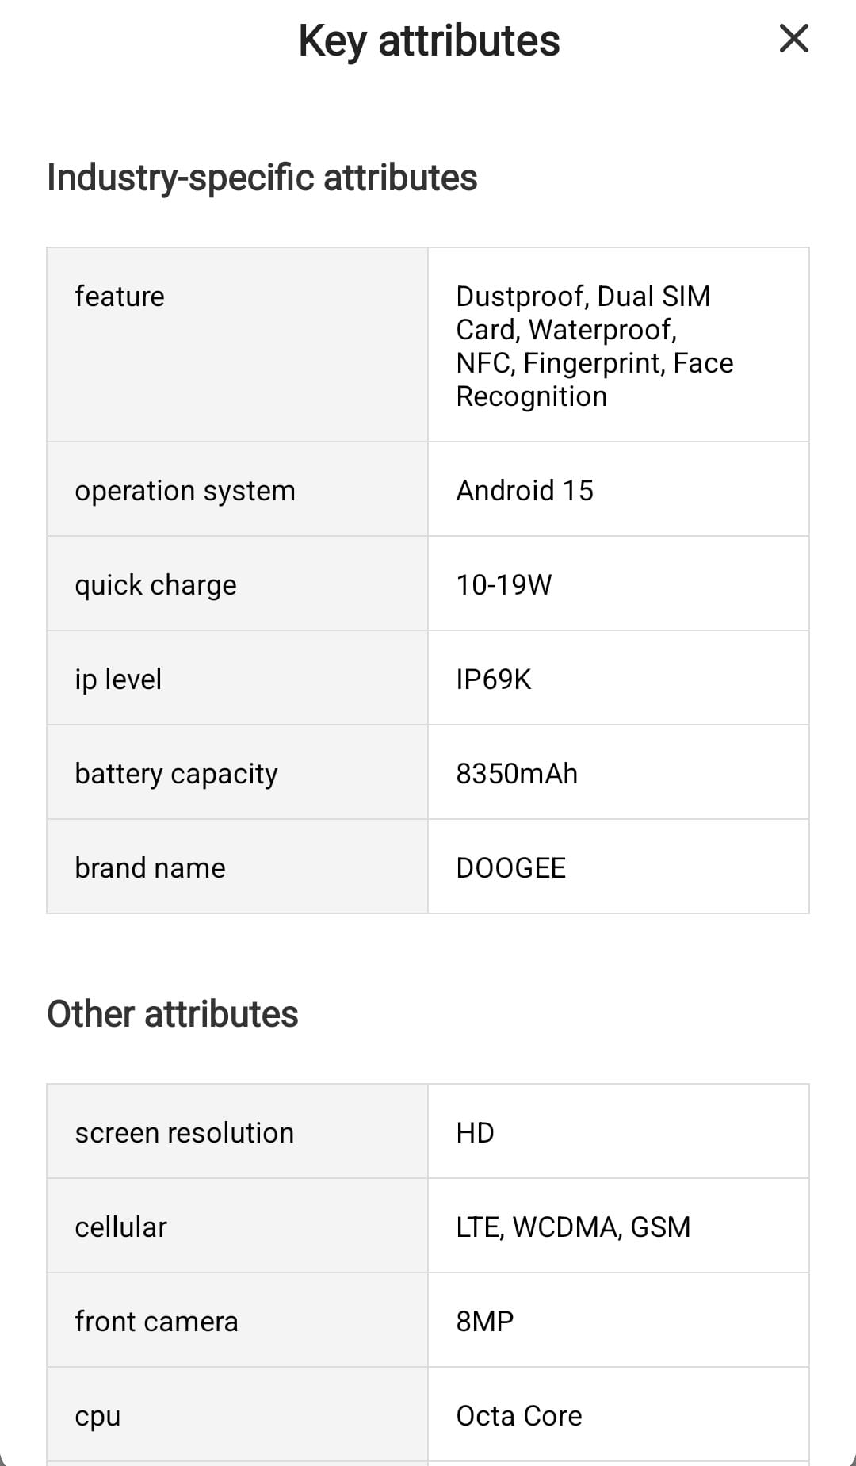
Task: Tap the battery capacity label
Action: (x=176, y=774)
